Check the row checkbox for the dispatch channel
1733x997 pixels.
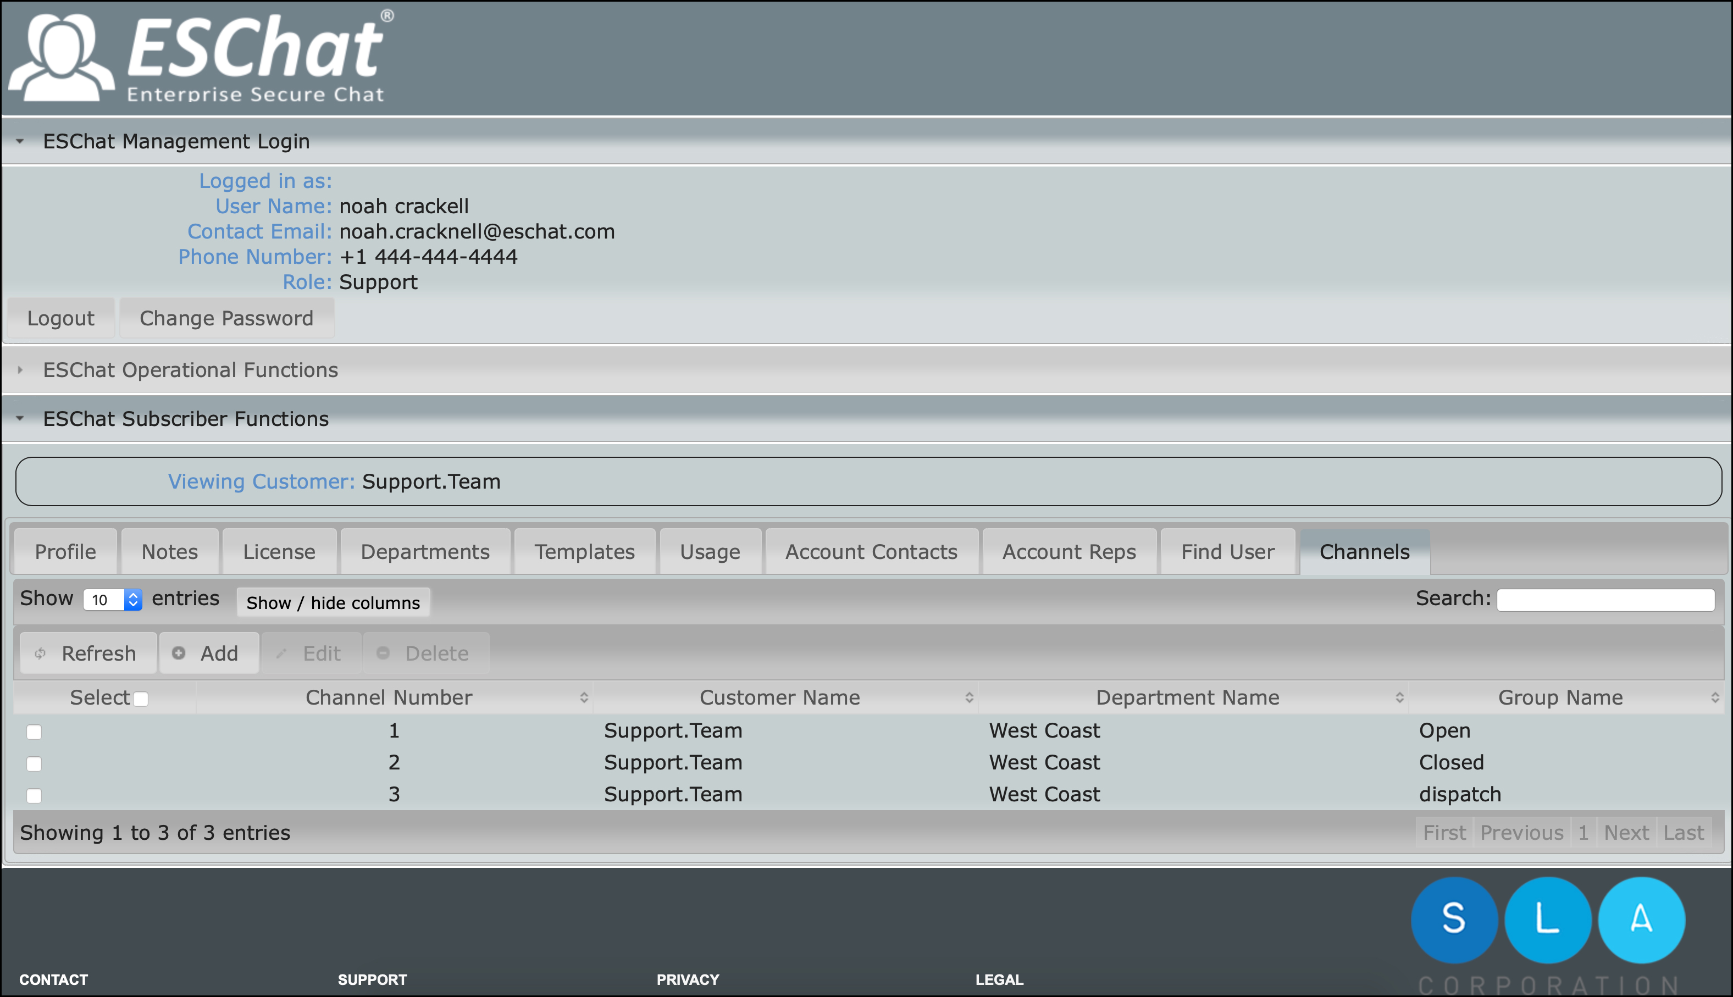(x=34, y=796)
